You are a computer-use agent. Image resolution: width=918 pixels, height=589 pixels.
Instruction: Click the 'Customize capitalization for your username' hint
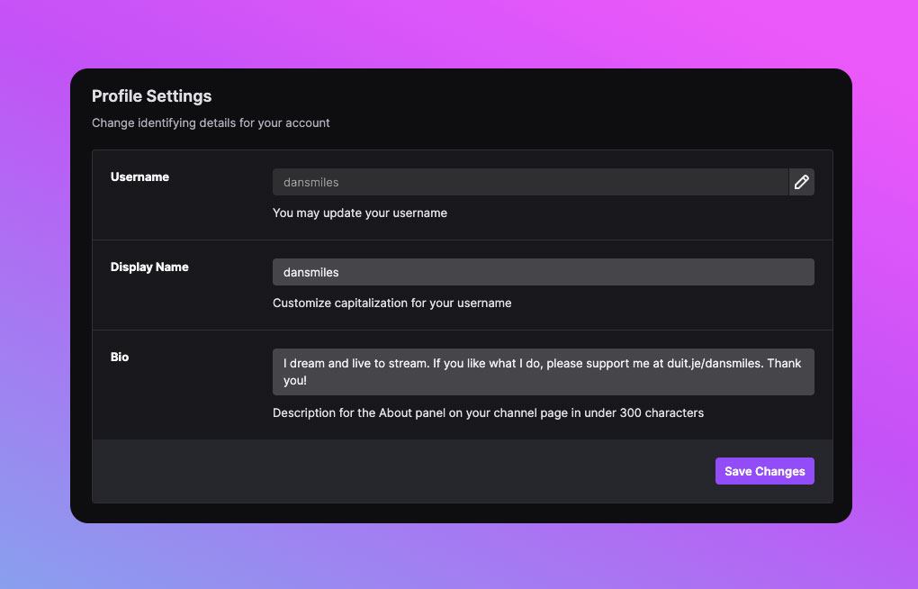coord(391,304)
